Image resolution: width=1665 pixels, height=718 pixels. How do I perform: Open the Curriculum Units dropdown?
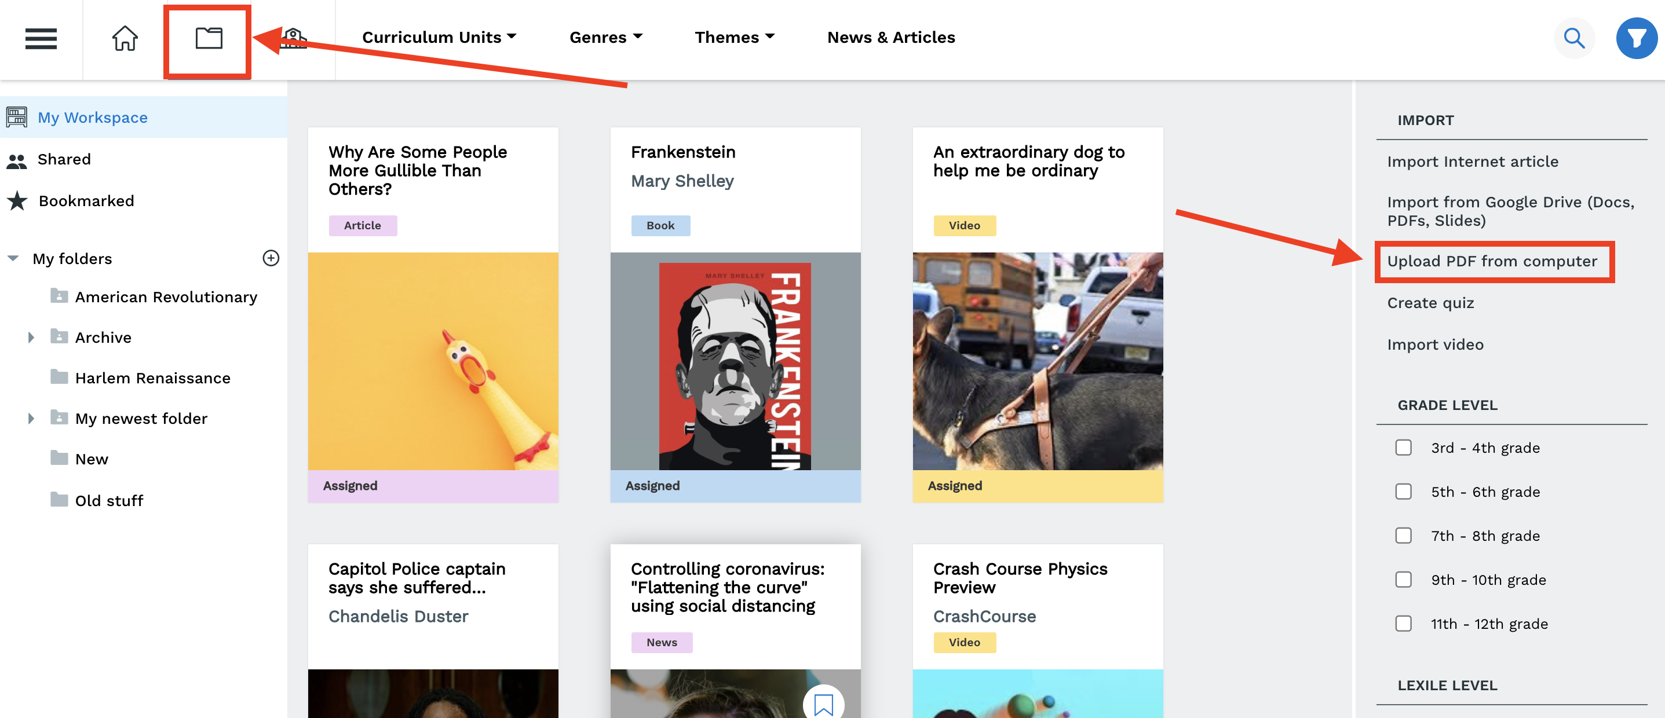click(440, 38)
